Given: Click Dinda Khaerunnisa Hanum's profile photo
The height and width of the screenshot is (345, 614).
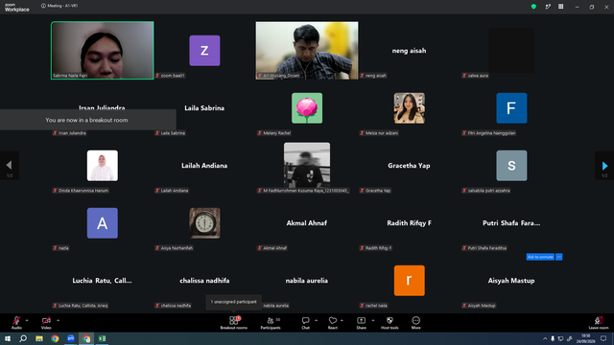Looking at the screenshot, I should [103, 166].
